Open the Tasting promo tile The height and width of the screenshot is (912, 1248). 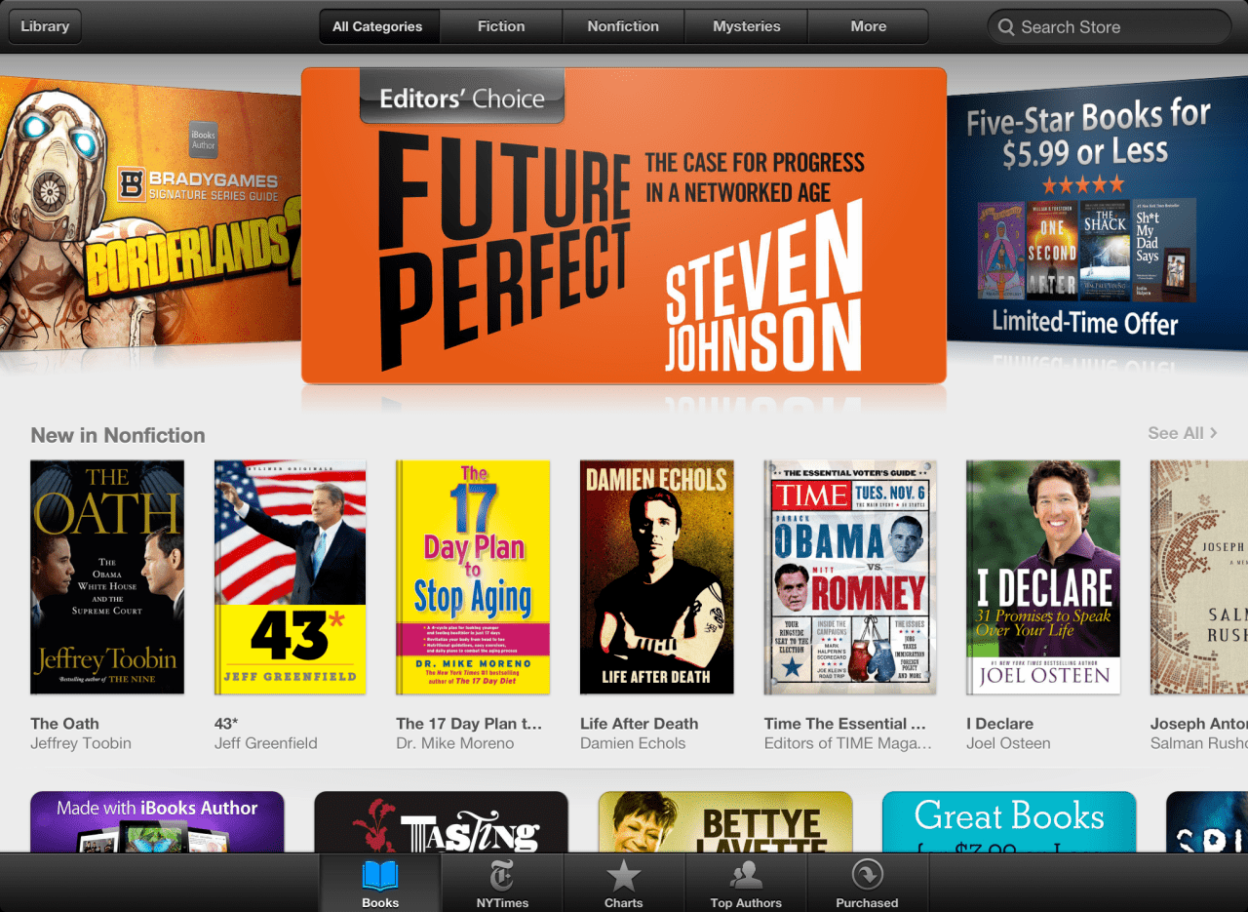coord(442,822)
